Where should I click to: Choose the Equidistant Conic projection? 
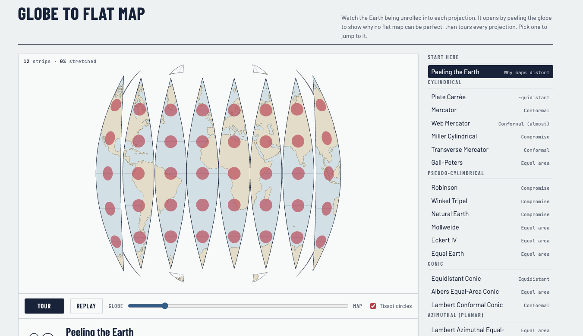[490, 279]
